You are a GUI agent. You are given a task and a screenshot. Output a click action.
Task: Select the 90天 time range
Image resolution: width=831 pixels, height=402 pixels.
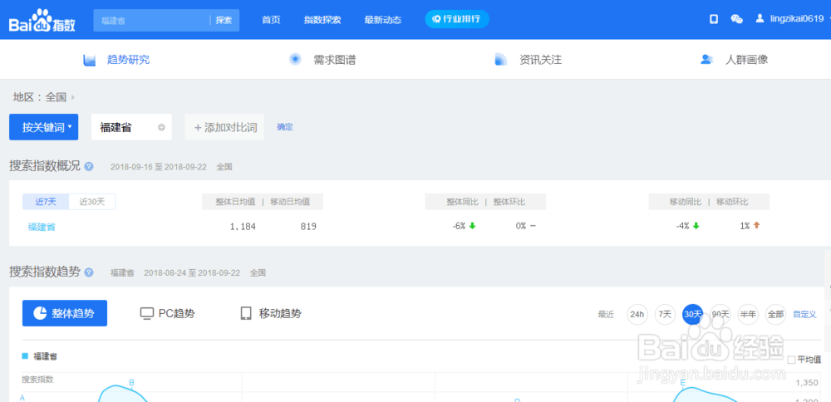click(720, 314)
